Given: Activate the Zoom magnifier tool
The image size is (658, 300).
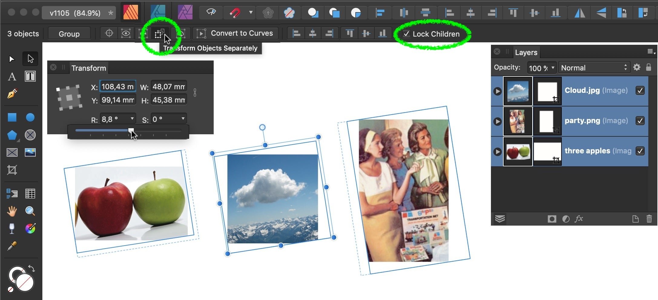Looking at the screenshot, I should tap(30, 211).
